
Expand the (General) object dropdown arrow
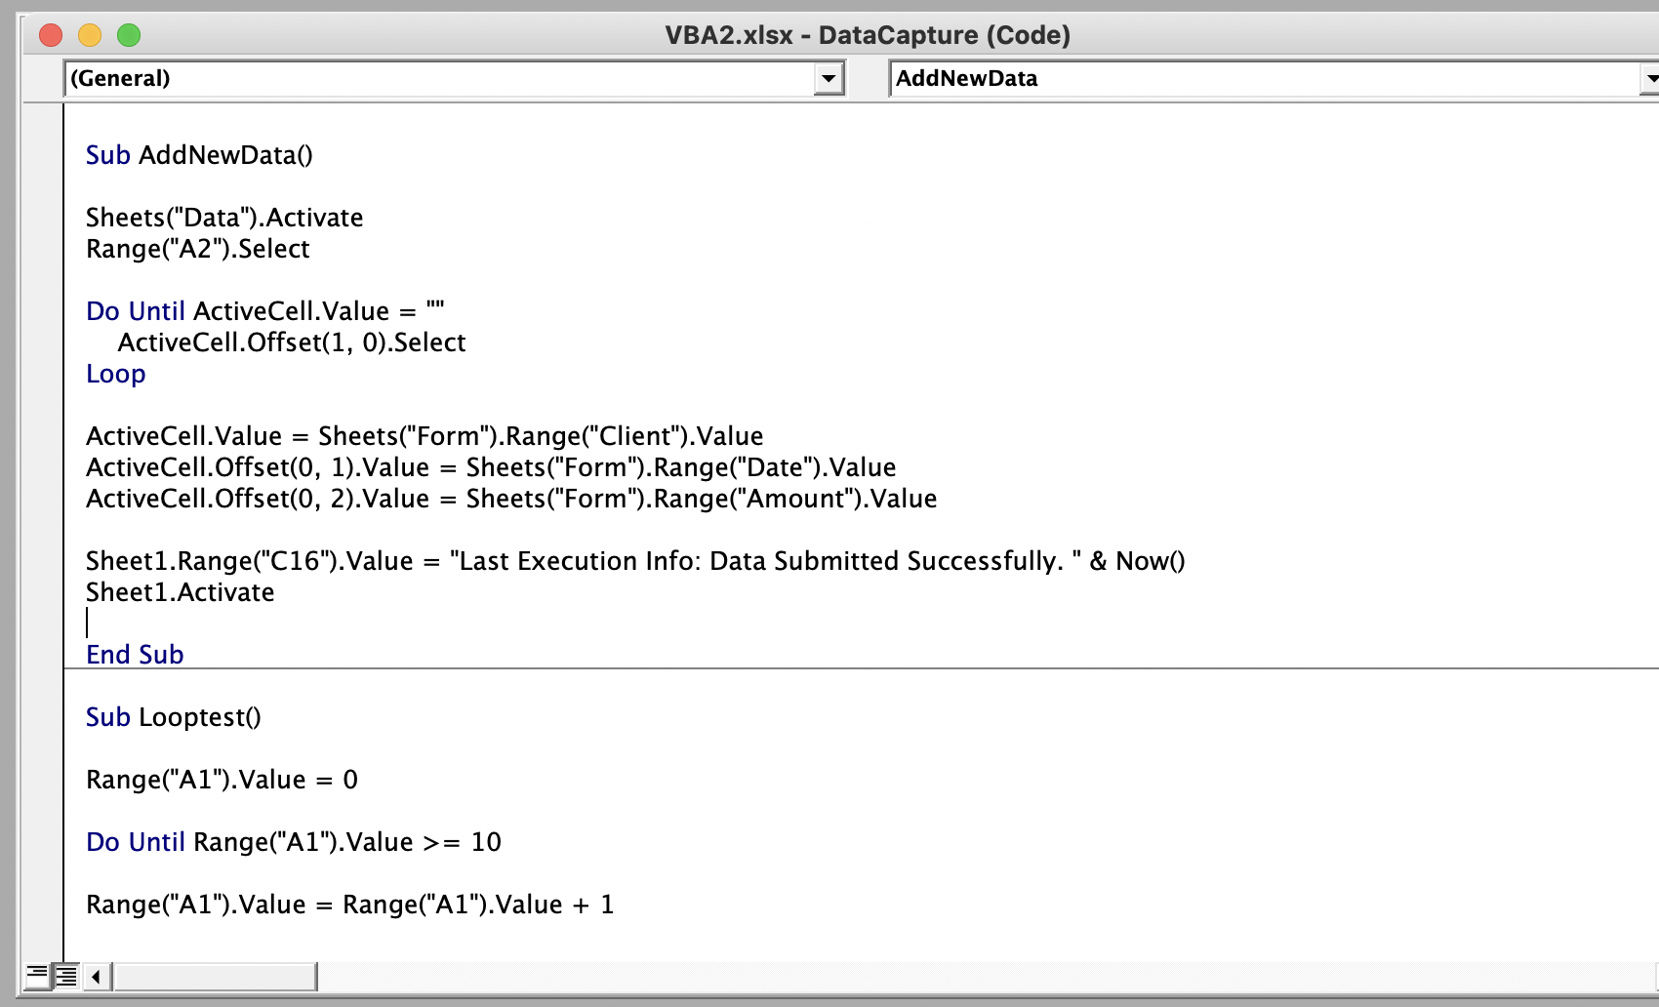pyautogui.click(x=829, y=78)
